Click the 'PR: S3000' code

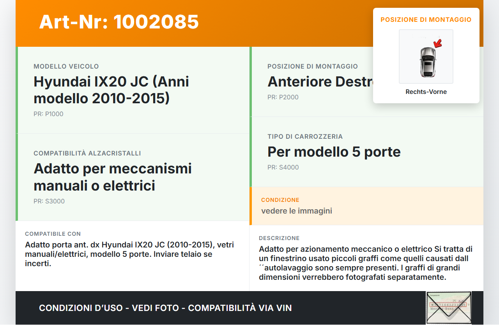[x=49, y=201]
